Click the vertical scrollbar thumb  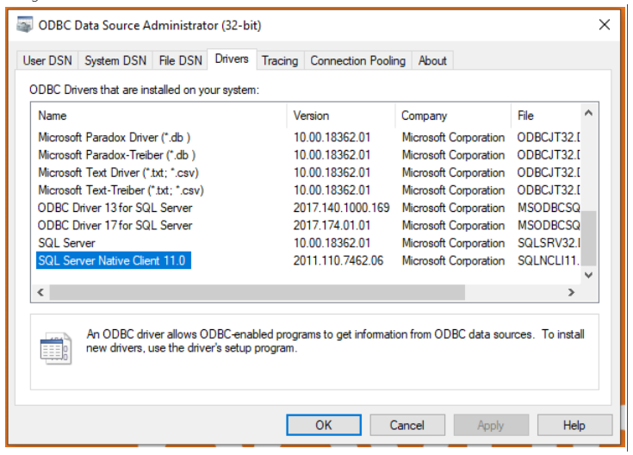coord(588,238)
